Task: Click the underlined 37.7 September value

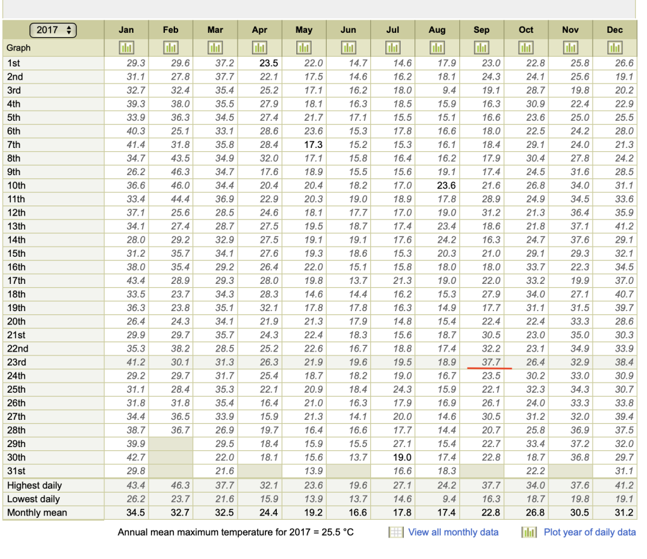Action: [490, 362]
